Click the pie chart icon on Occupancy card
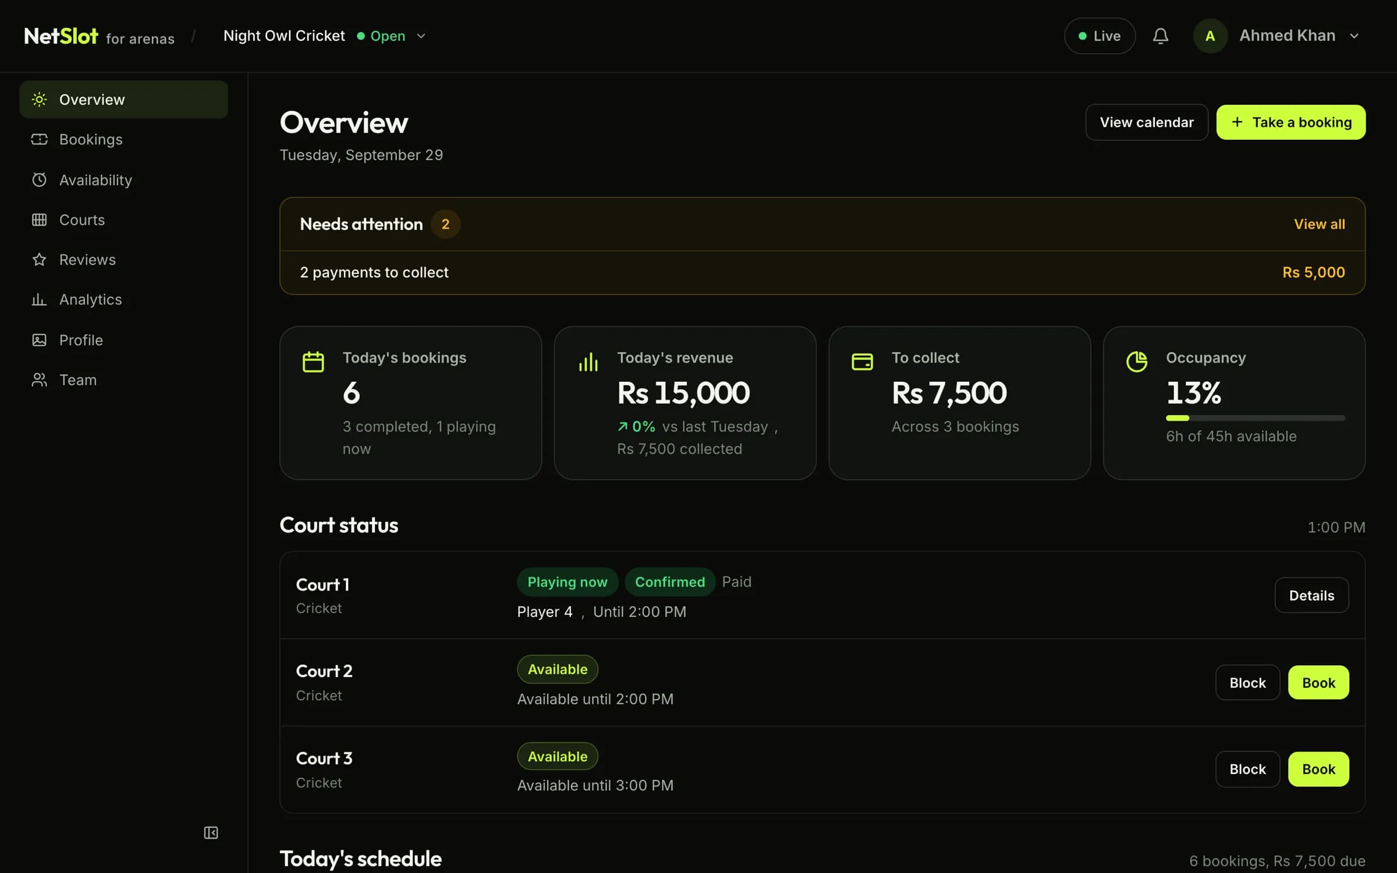 1137,361
